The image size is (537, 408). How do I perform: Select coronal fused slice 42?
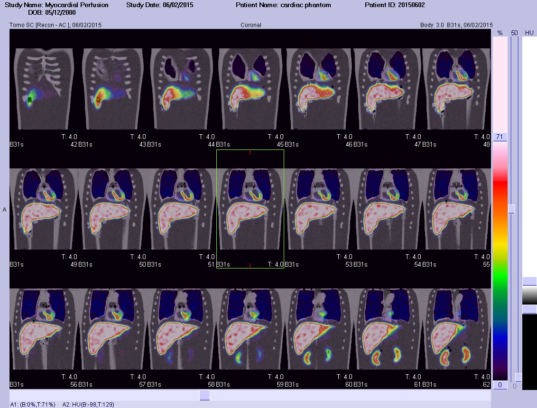[x=44, y=89]
